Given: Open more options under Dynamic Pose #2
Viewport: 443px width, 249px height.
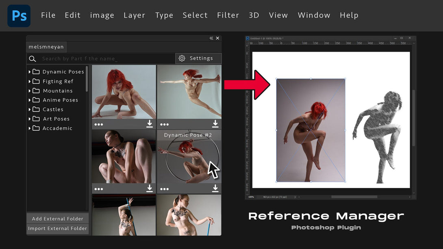Looking at the screenshot, I should pos(165,189).
